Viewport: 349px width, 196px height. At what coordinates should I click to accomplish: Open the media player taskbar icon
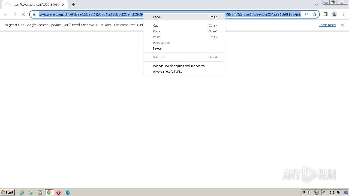[x=40, y=192]
